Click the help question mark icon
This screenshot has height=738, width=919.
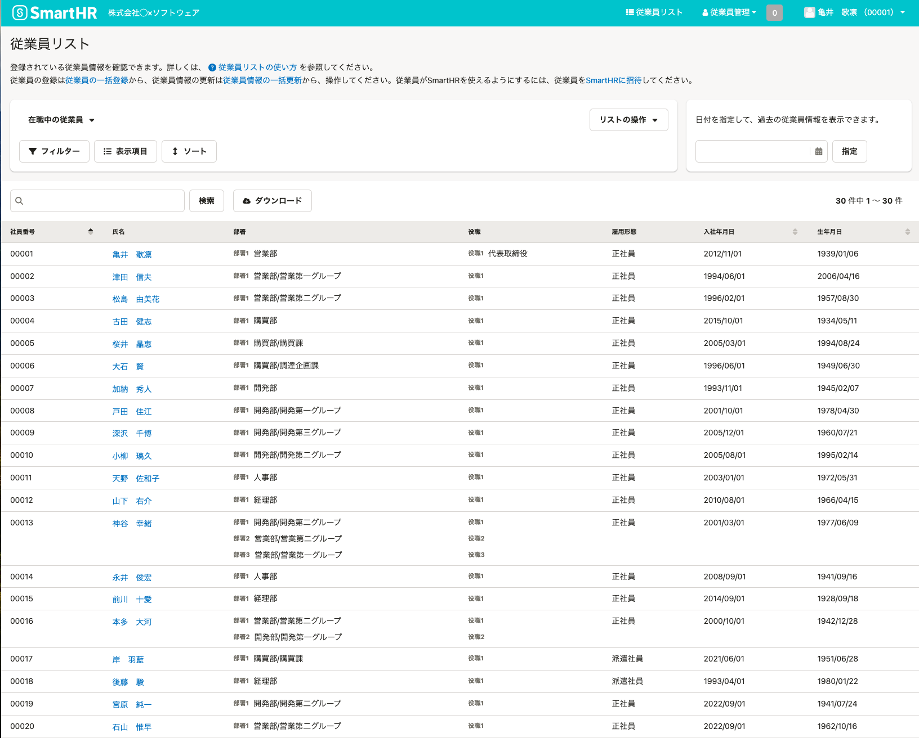(x=212, y=67)
